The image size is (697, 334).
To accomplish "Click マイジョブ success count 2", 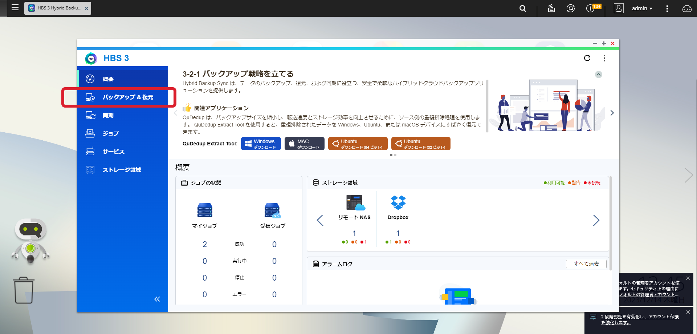I will click(205, 245).
